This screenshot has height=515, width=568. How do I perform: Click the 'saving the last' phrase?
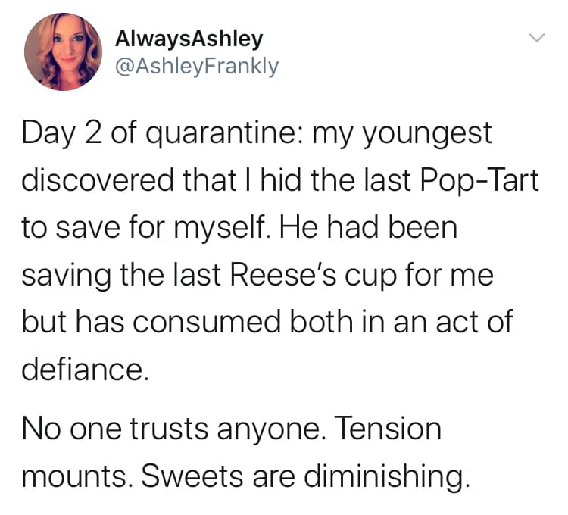click(121, 276)
